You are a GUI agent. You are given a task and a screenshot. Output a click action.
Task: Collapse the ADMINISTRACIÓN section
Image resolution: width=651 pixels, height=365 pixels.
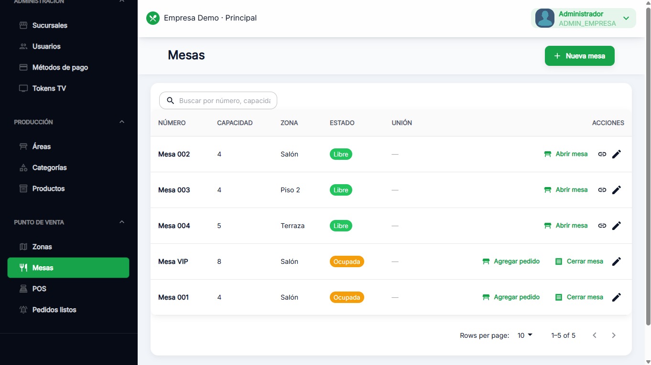121,2
